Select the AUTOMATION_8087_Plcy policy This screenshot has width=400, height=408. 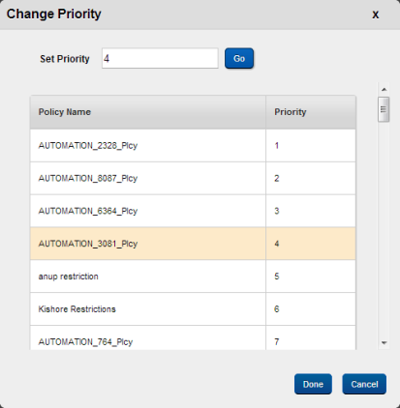click(x=193, y=178)
